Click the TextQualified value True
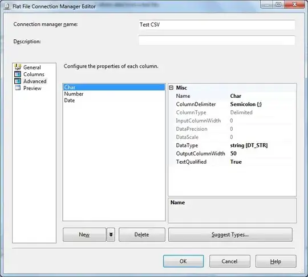This screenshot has height=277, width=308. (x=236, y=162)
